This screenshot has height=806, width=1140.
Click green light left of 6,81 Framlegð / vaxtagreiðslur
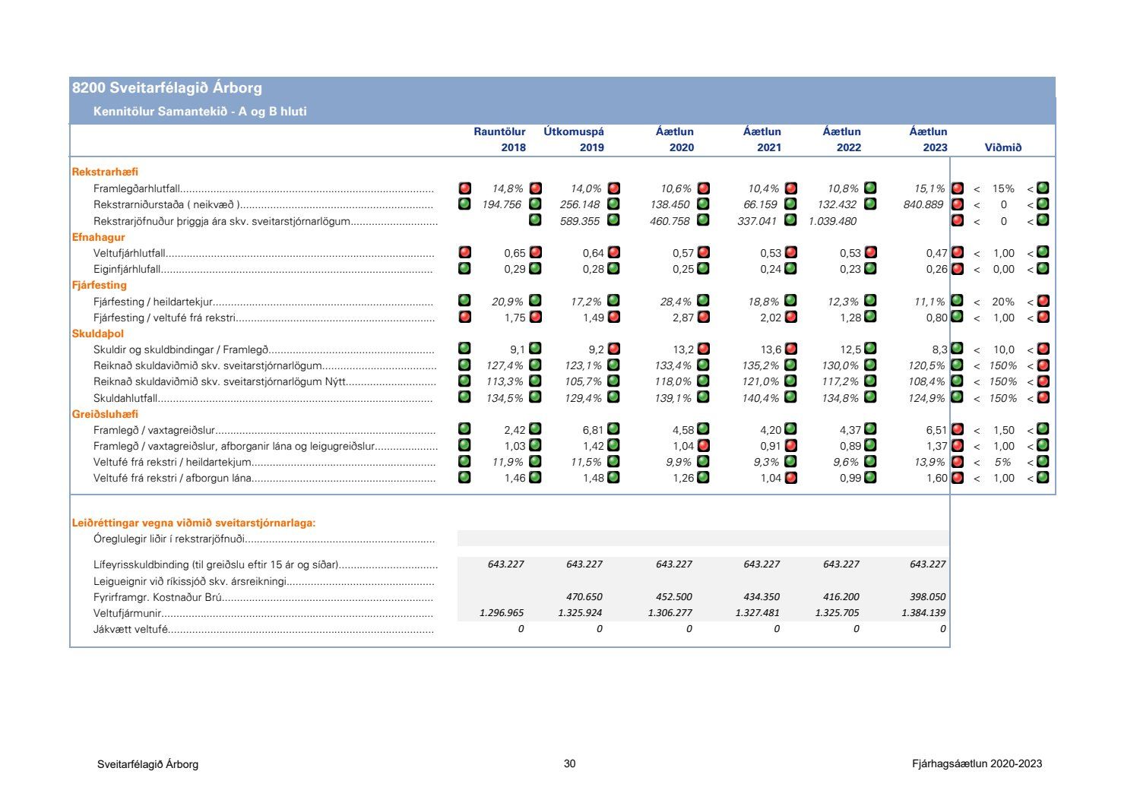point(536,429)
